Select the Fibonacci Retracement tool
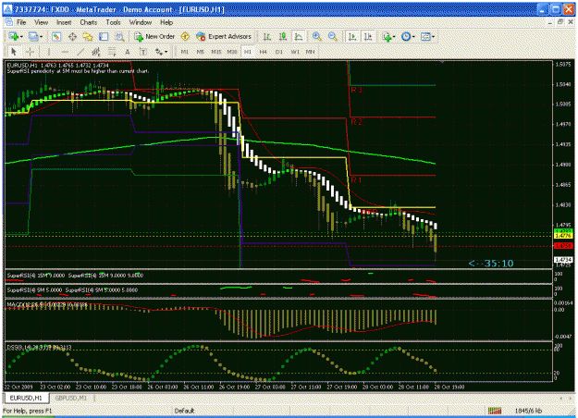The height and width of the screenshot is (418, 578). click(112, 52)
